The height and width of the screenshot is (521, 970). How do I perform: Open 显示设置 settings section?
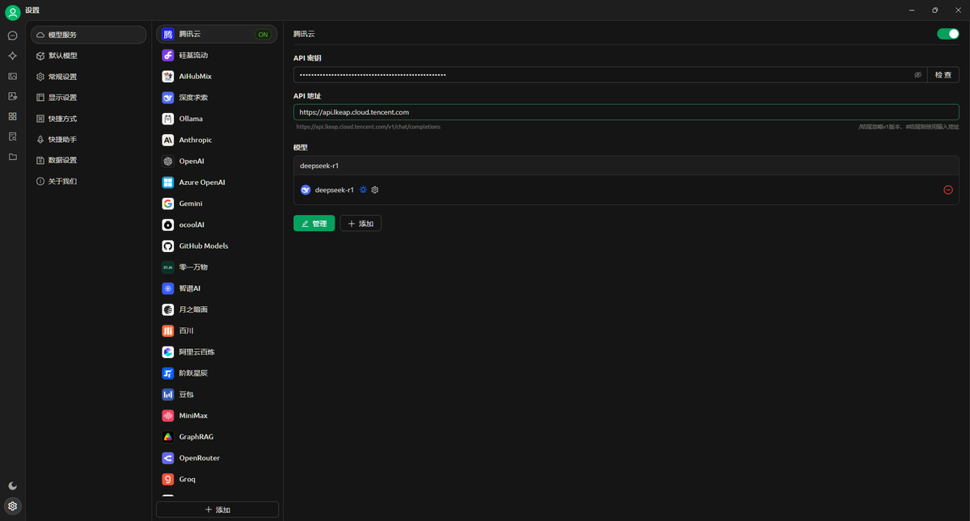pyautogui.click(x=89, y=98)
